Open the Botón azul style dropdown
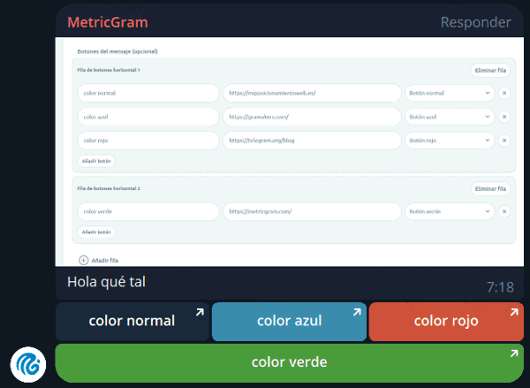Viewport: 530px width, 388px height. 450,117
